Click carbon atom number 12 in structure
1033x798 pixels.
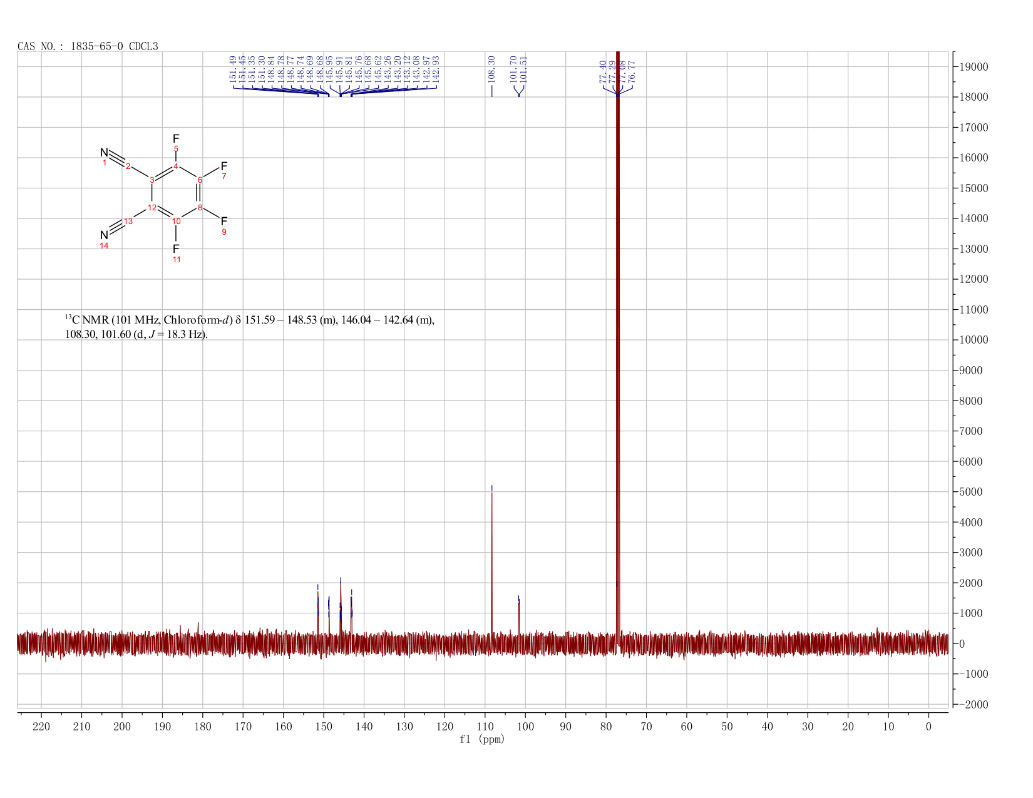coord(152,208)
